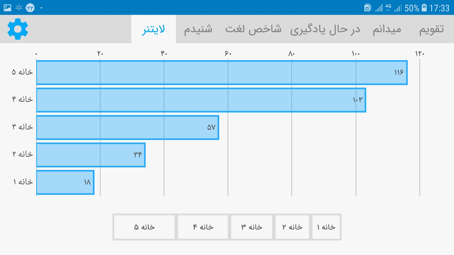Tap the SIM card icon in status bar
This screenshot has height=255, width=454.
tap(368, 8)
